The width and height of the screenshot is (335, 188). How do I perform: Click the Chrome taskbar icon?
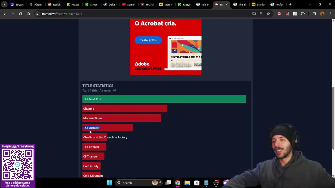point(177,183)
